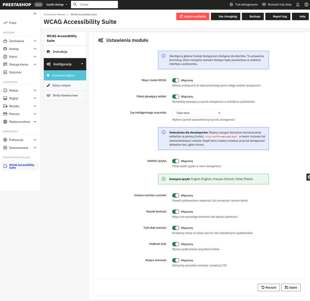Click the eye icon for Wyświetl mój sklep
This screenshot has height=301, width=310.
coord(264,4)
